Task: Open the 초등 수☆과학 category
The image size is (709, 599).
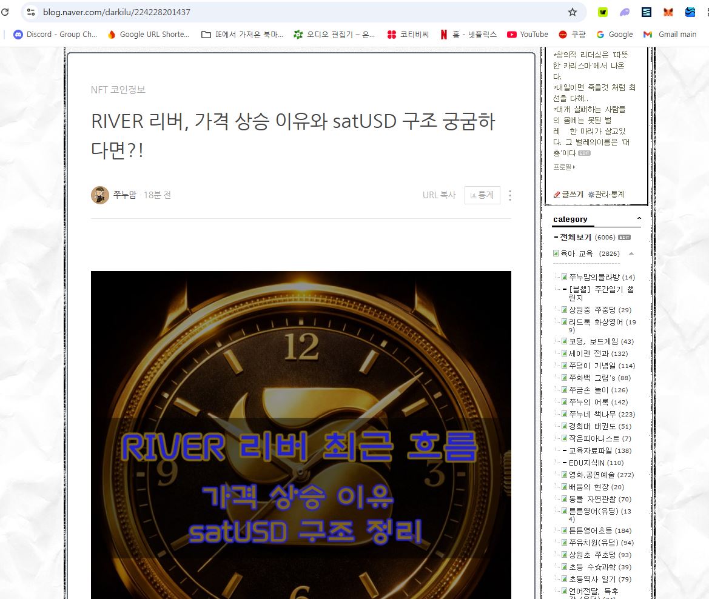Action: tap(593, 567)
